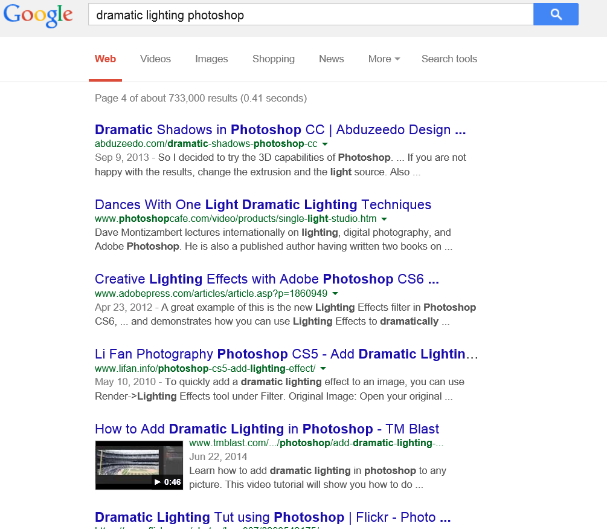This screenshot has width=607, height=529.
Task: Expand the adobepress.com result dropdown arrow
Action: 335,294
